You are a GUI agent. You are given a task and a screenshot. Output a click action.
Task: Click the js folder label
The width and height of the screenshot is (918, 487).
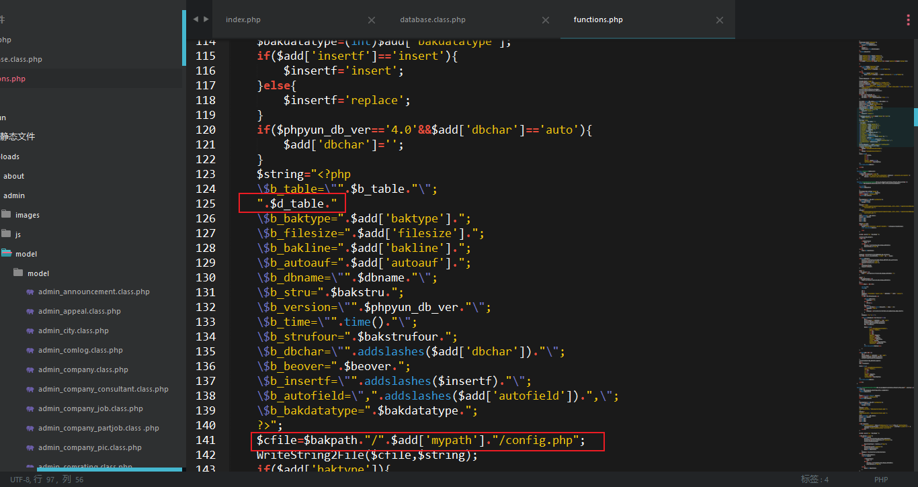(18, 234)
